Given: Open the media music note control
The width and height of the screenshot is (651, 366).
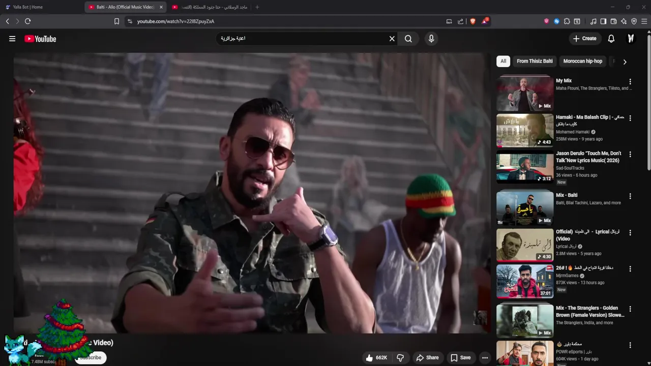Looking at the screenshot, I should coord(593,21).
